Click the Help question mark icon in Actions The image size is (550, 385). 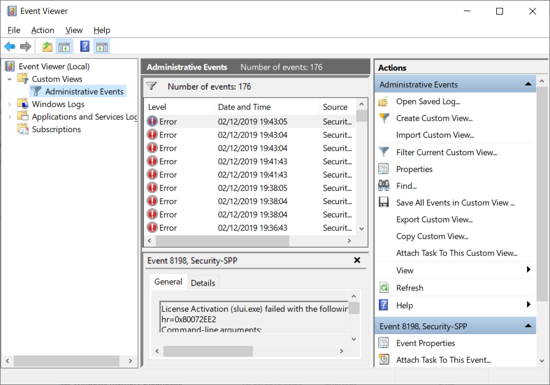(x=384, y=305)
